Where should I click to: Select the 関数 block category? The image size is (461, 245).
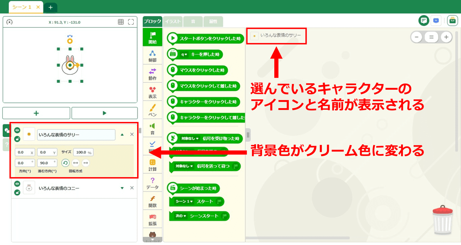[x=153, y=201]
